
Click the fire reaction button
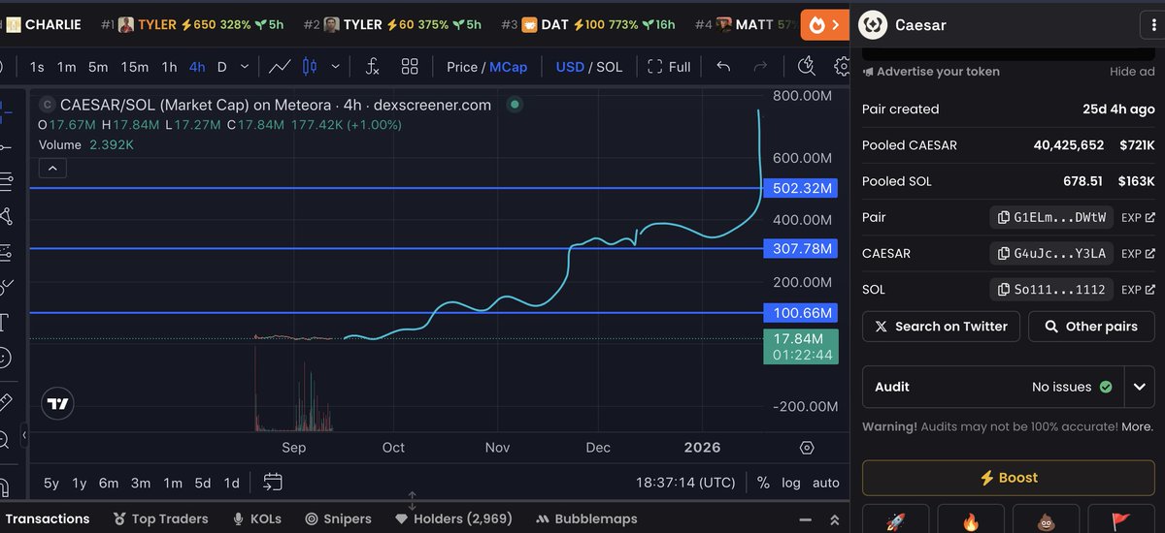click(970, 519)
